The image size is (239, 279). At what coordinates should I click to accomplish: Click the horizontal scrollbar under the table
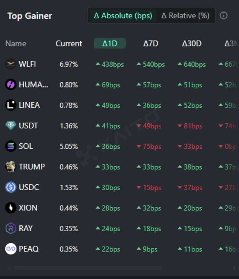point(88,268)
